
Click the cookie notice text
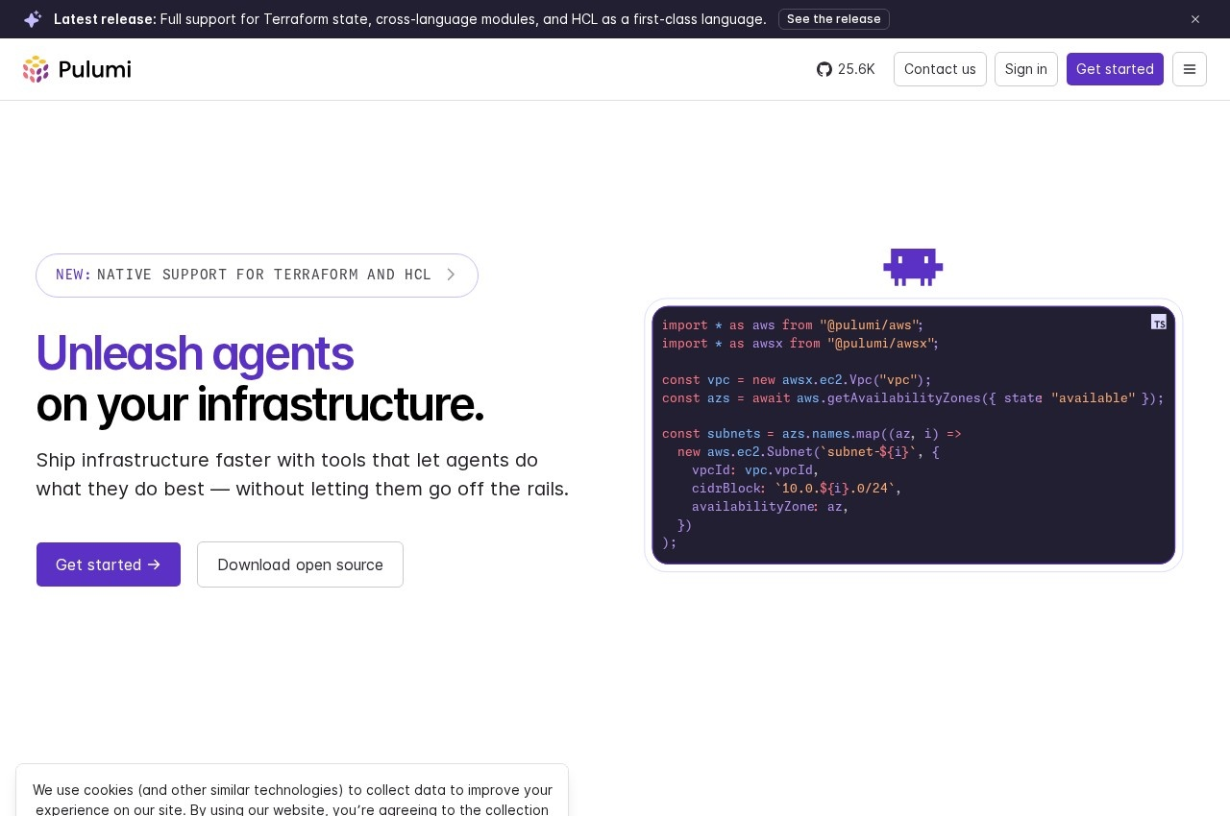pyautogui.click(x=292, y=799)
